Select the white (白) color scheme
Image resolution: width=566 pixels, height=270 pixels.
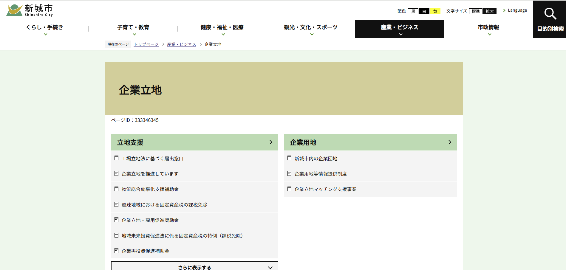click(x=424, y=11)
